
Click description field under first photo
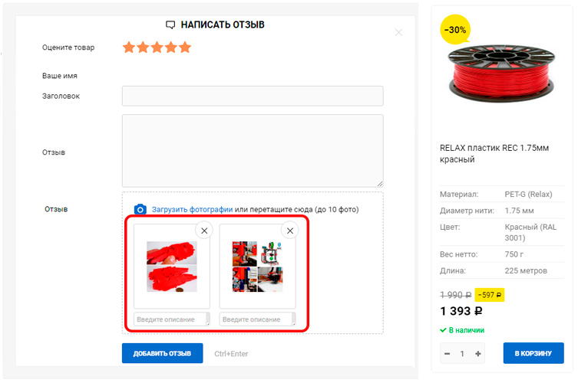pyautogui.click(x=172, y=319)
